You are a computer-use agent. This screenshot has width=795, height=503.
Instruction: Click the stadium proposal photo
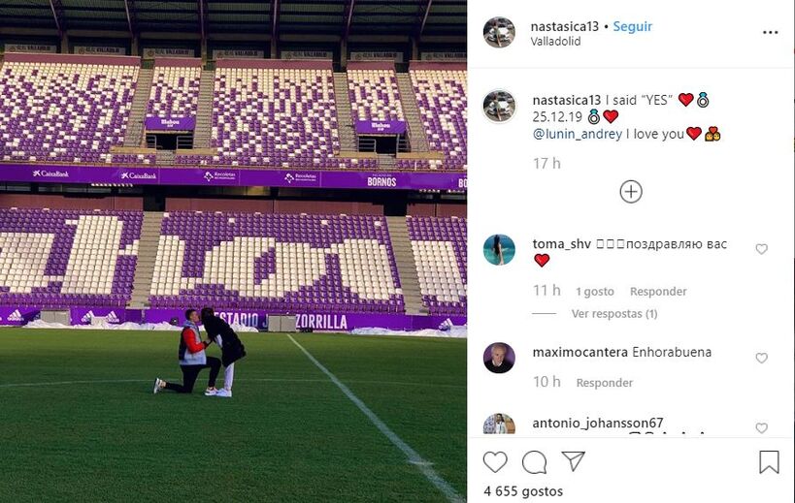click(233, 252)
